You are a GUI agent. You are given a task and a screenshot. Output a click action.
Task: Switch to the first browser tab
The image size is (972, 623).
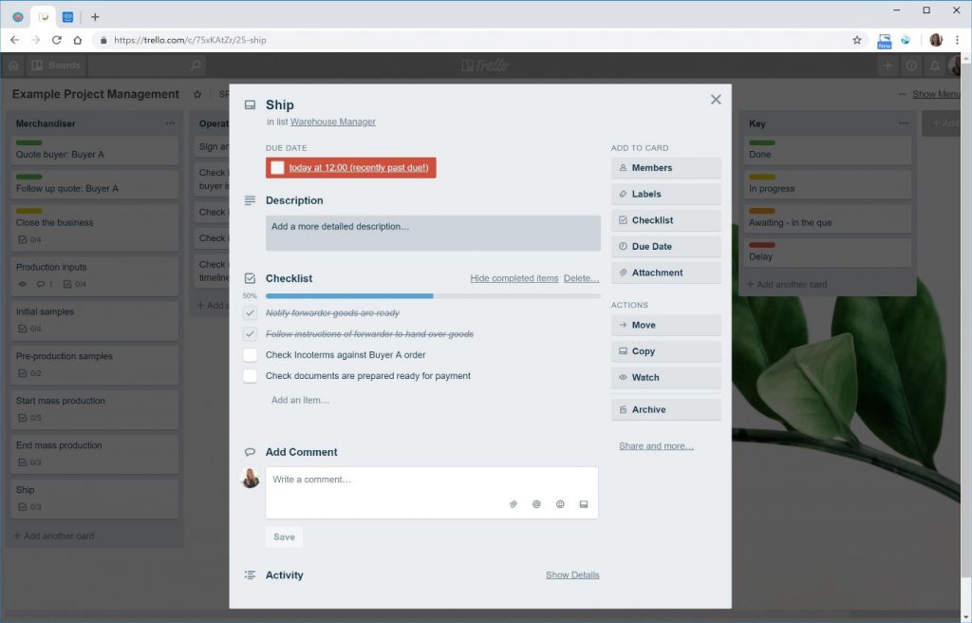pos(18,17)
